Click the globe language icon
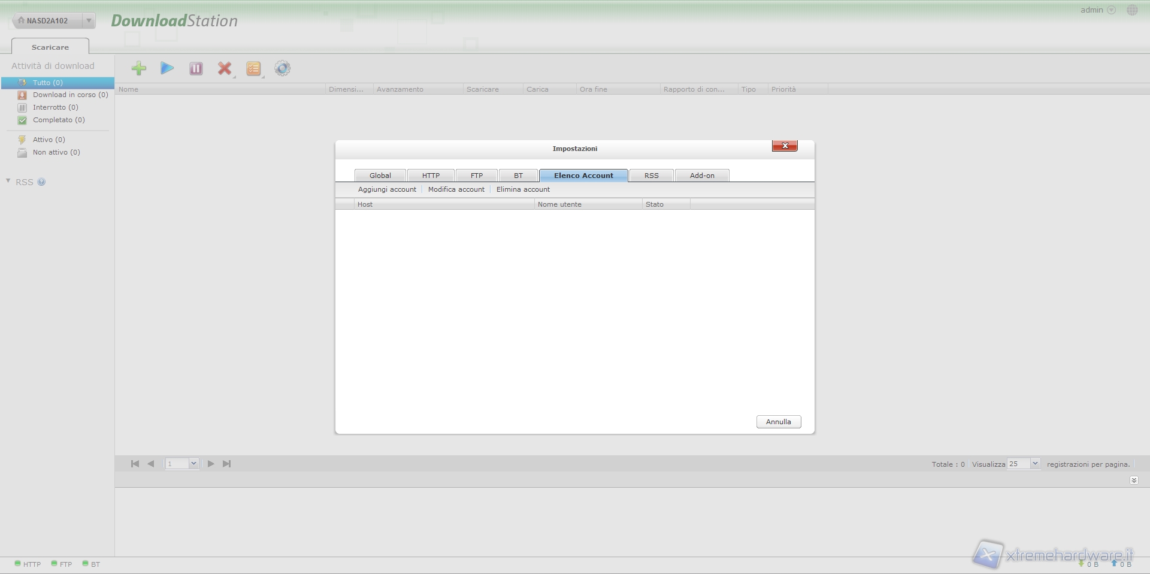Screen dimensions: 1150x574 coord(1131,10)
